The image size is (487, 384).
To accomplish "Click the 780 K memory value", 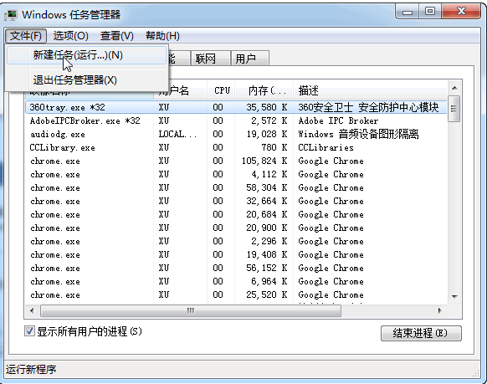I will [274, 147].
